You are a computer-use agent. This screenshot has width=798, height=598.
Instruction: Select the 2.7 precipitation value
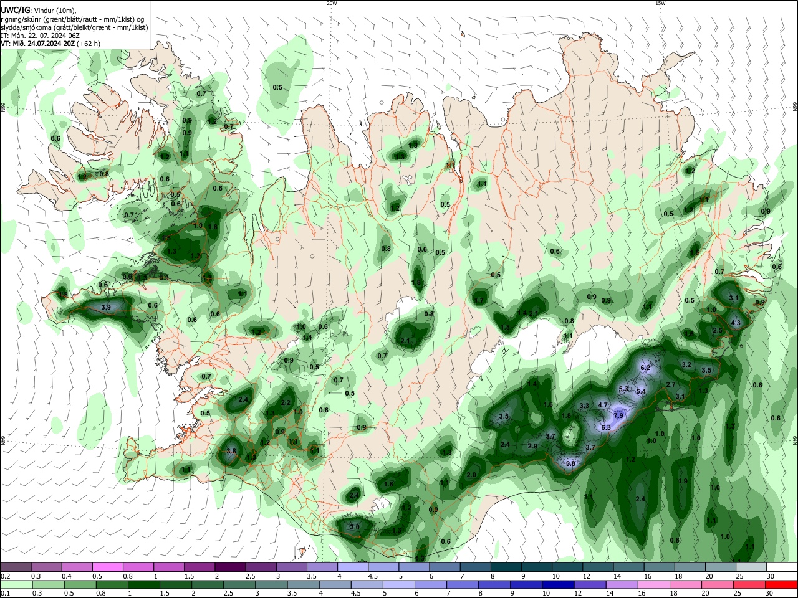click(671, 384)
